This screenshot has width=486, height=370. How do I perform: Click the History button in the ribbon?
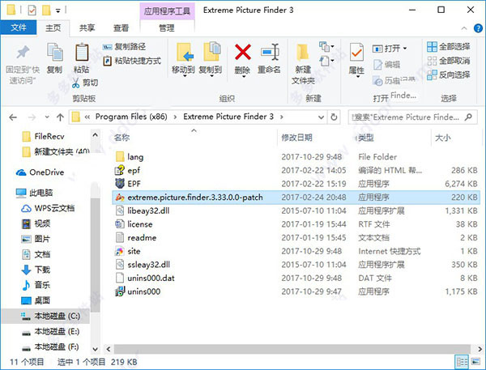[393, 81]
